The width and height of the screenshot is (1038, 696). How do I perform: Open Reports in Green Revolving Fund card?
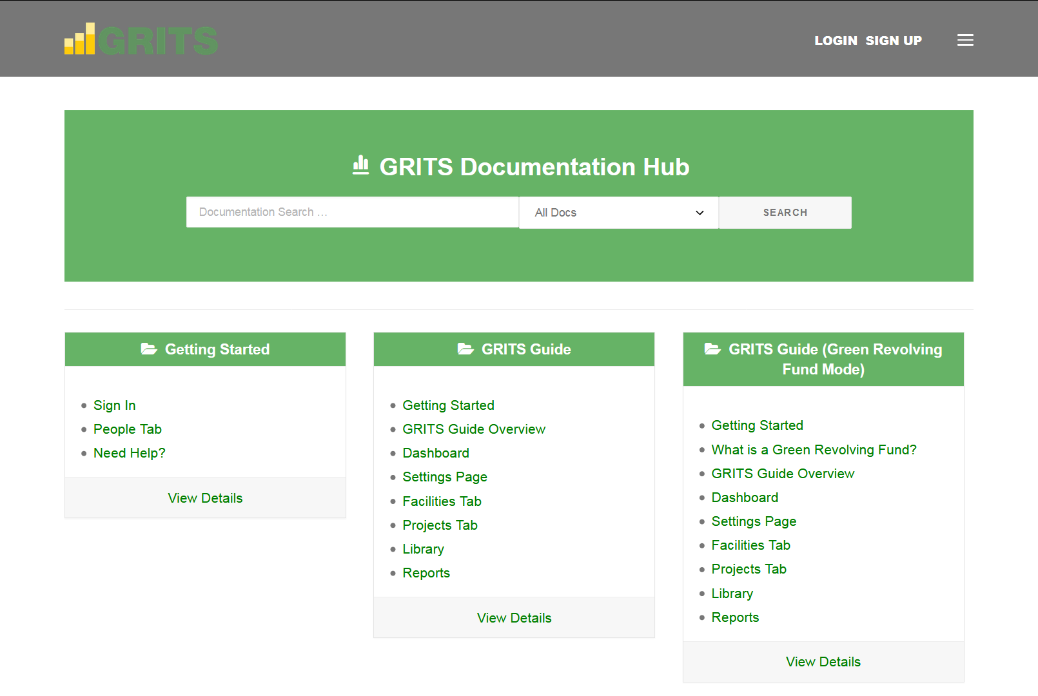(x=735, y=617)
